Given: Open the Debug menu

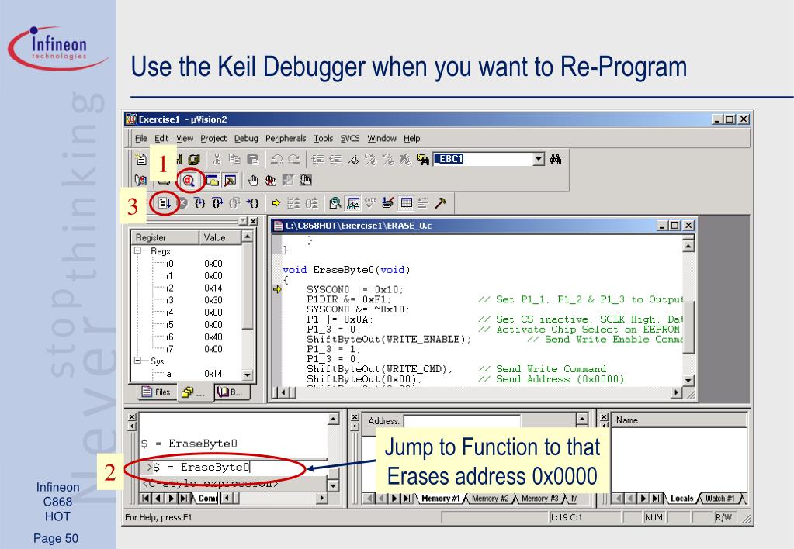Looking at the screenshot, I should 246,139.
